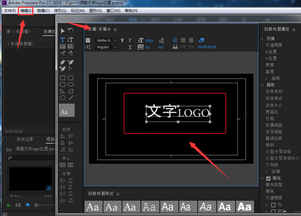Click the horizontal center icon under 中心
The image size is (301, 216).
pyautogui.click(x=62, y=165)
